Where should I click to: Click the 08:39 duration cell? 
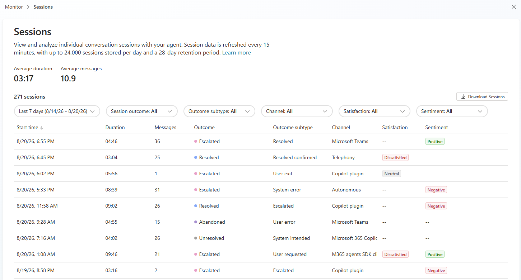point(111,190)
